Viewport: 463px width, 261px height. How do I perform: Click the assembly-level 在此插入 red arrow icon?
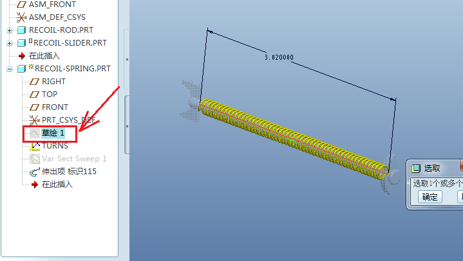(21, 56)
